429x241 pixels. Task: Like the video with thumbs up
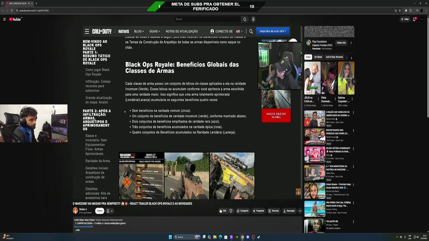click(x=223, y=211)
